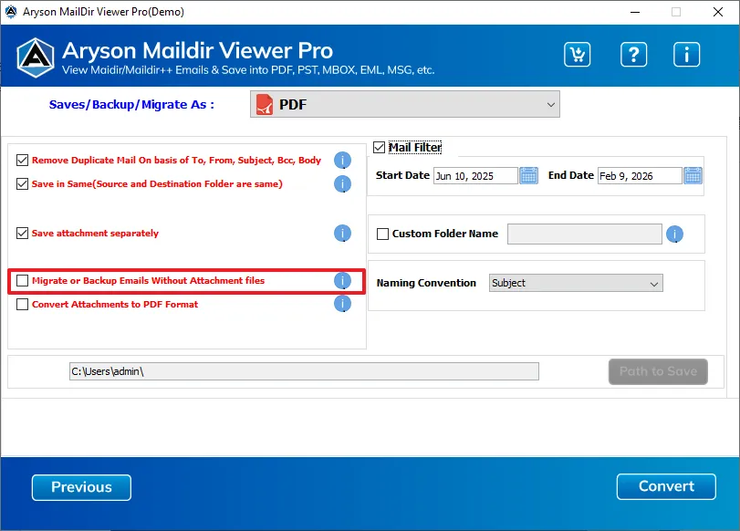This screenshot has height=531, width=740.
Task: Click the End Date field Feb 9, 2026
Action: [640, 175]
